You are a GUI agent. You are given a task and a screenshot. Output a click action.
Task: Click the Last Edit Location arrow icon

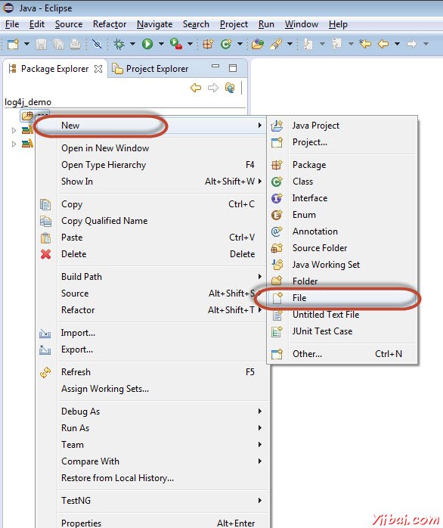pyautogui.click(x=365, y=44)
